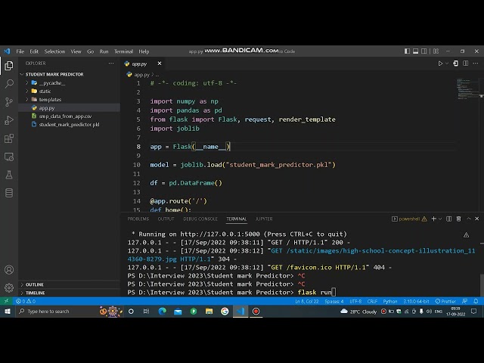Open the database view icon in activity bar
This screenshot has width=484, height=363.
coord(9,193)
